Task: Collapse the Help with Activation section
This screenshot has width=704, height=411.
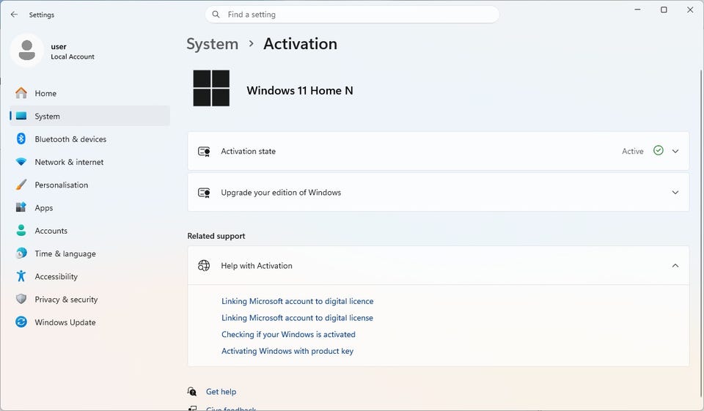Action: click(675, 266)
